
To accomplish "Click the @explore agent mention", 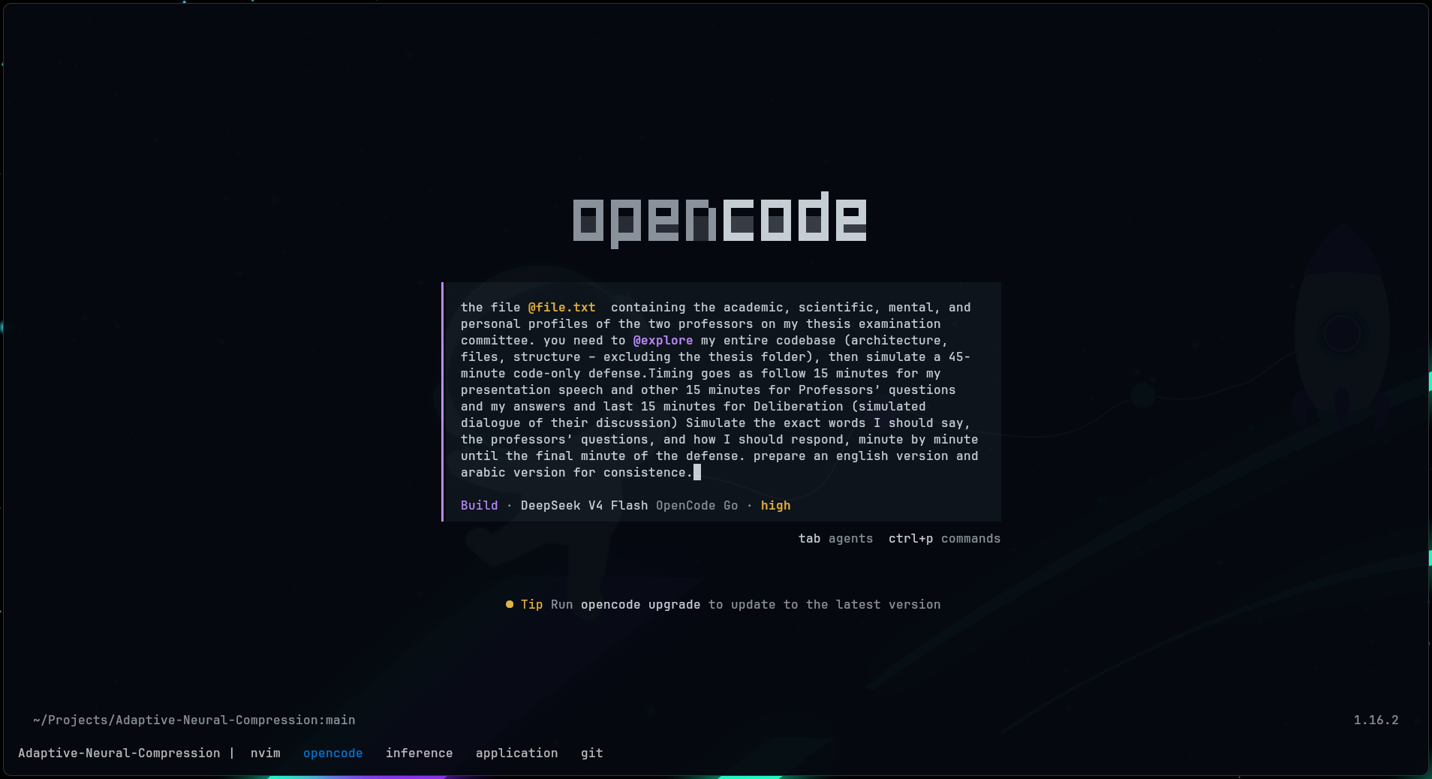I will tap(663, 340).
